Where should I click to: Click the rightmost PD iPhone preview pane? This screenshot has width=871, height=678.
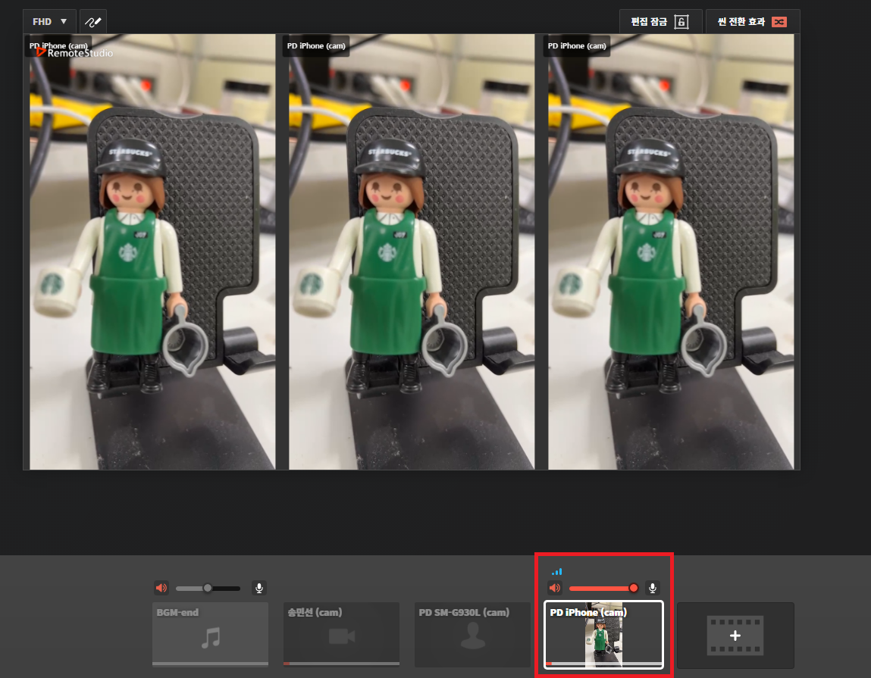pyautogui.click(x=671, y=252)
